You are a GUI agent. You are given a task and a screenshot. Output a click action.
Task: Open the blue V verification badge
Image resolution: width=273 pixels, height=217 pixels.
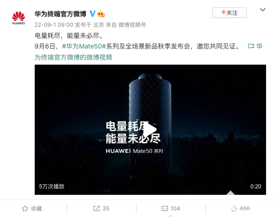pyautogui.click(x=93, y=14)
